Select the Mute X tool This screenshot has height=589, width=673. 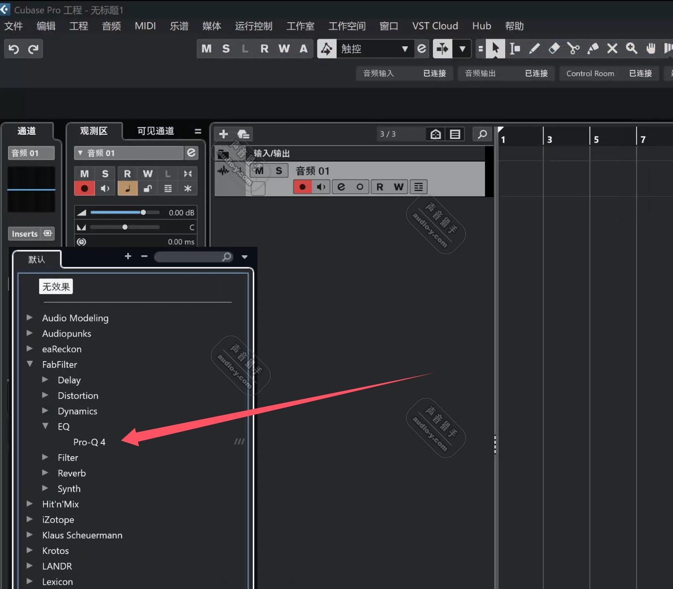(612, 48)
